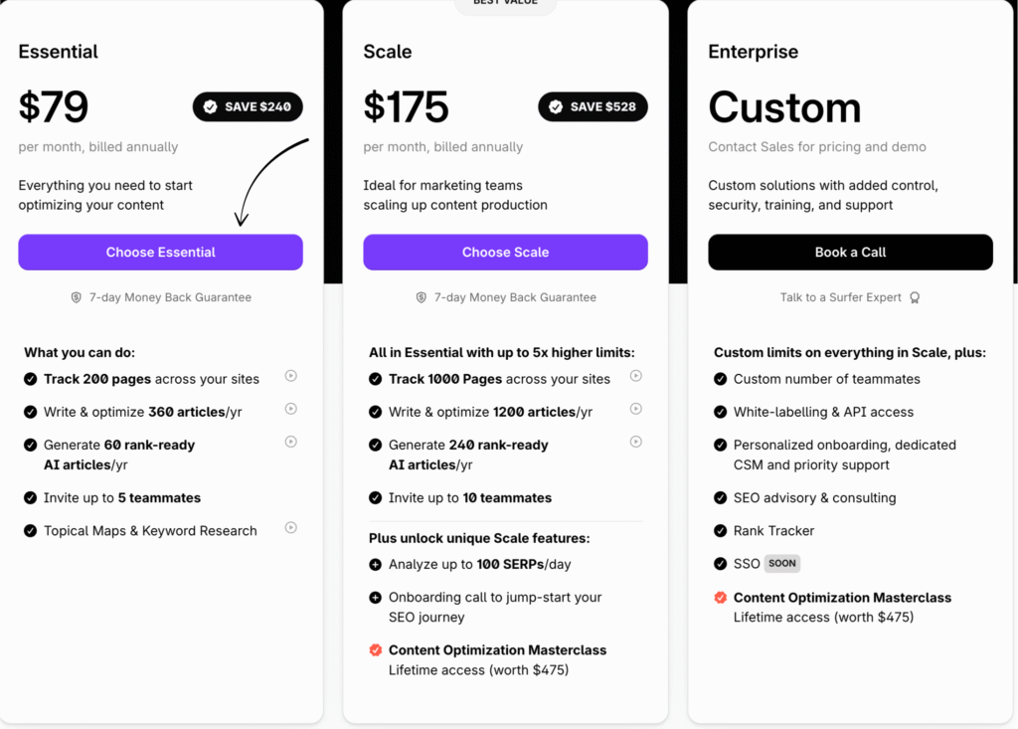Click the Surfer Expert badge icon
The width and height of the screenshot is (1018, 729).
click(915, 297)
